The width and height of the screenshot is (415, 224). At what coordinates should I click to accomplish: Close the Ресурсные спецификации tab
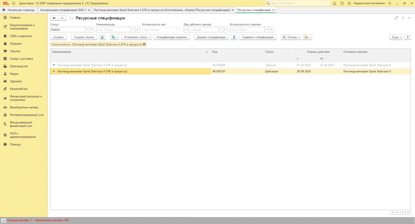point(274,10)
